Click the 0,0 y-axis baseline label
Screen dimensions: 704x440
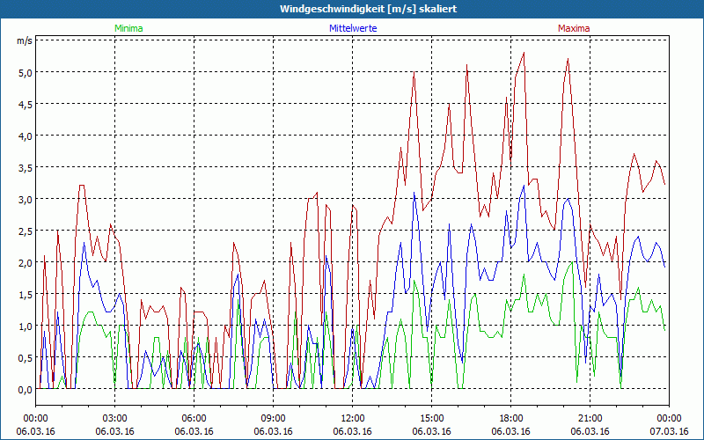point(25,389)
